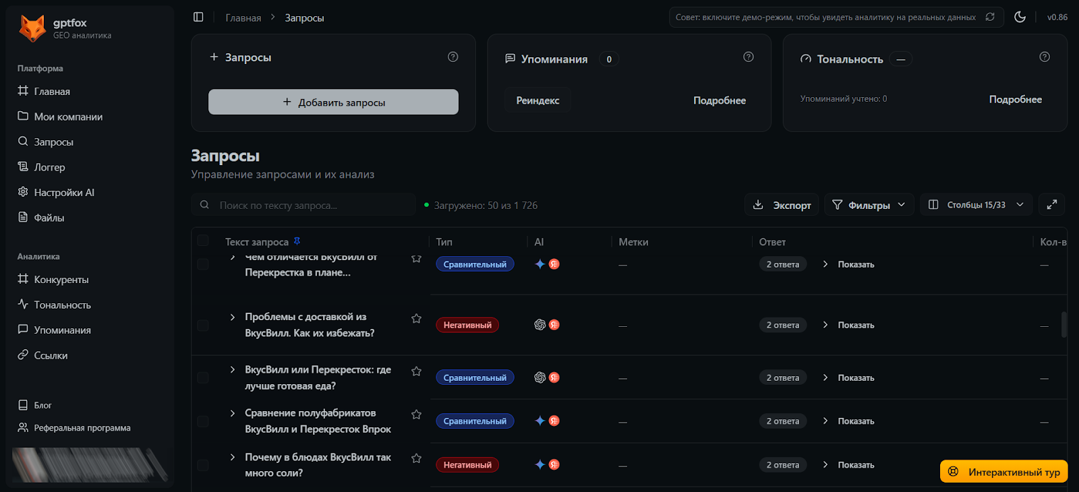Viewport: 1079px width, 492px height.
Task: Click the Добавить запросы button
Action: click(x=333, y=102)
